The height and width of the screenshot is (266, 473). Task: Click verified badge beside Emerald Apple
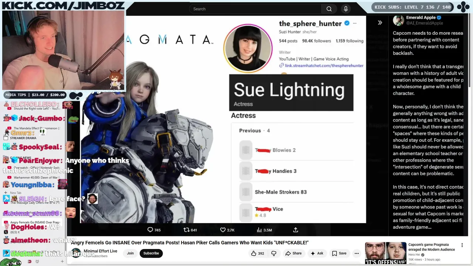439,17
